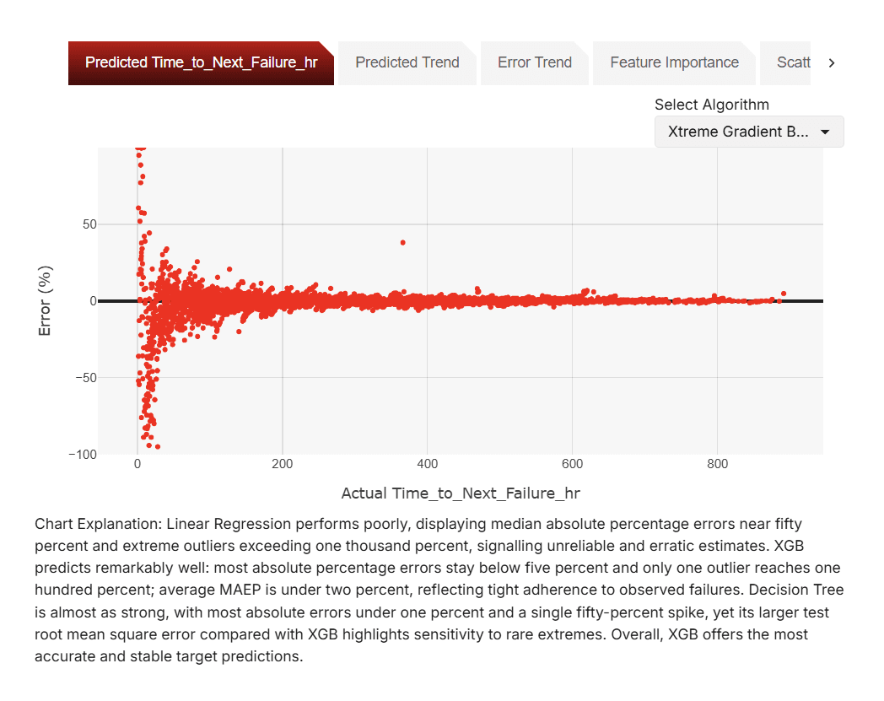Click the Chart Explanation paragraph text

(439, 590)
